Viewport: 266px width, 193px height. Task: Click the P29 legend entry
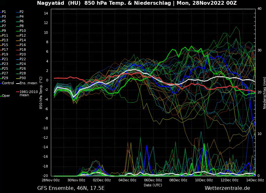pos(5,78)
